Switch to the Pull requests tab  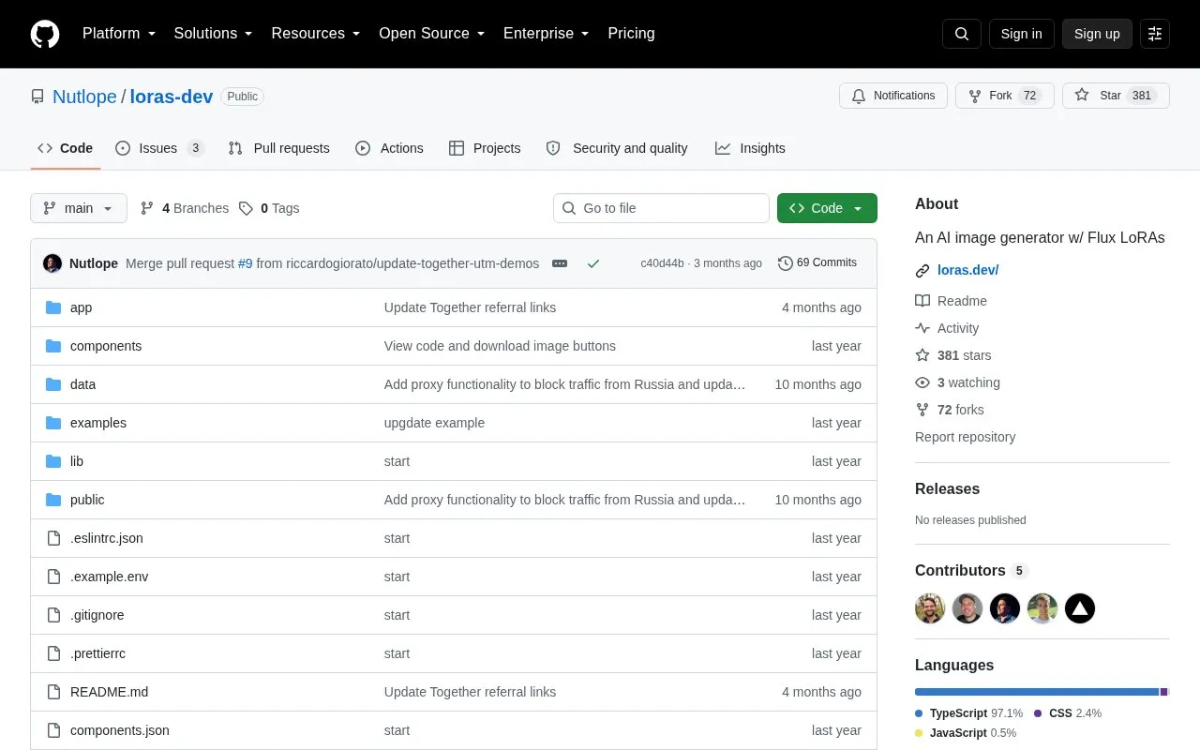pos(278,148)
